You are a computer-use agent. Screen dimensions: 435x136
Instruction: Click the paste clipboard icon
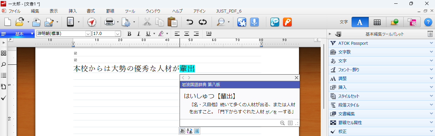coord(172,22)
